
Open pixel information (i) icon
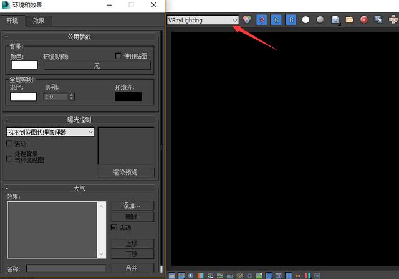(x=191, y=275)
